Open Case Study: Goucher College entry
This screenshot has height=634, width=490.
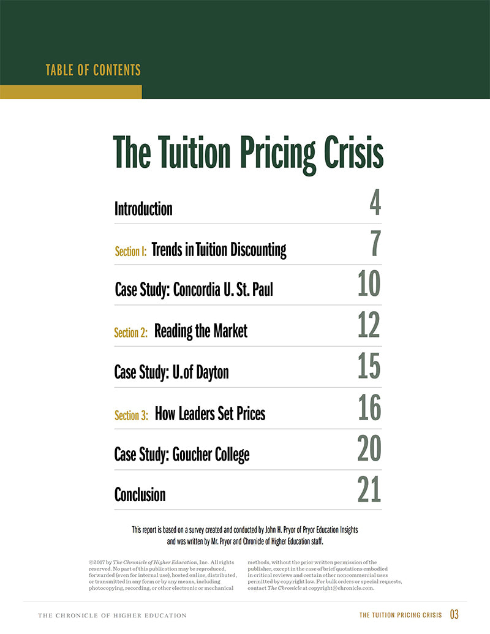click(182, 455)
